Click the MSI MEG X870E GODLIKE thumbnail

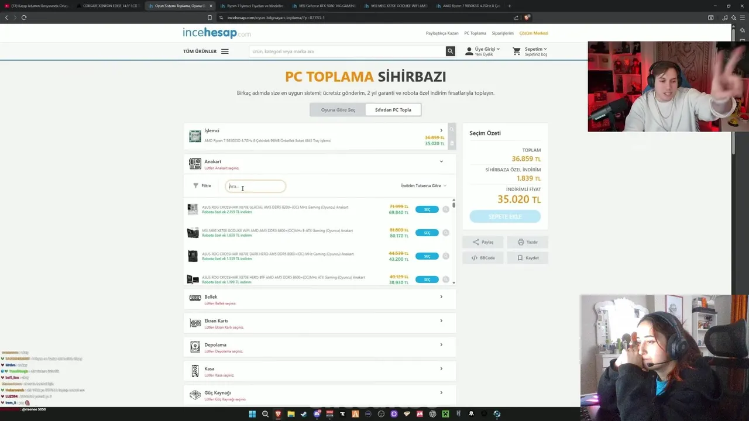coord(193,233)
